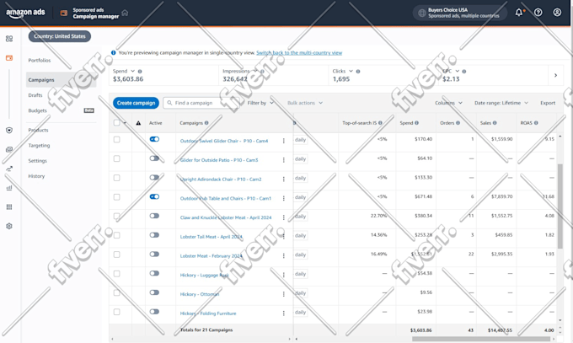573x343 pixels.
Task: Open more options for Hickory - Folding Furniture
Action: click(x=284, y=314)
